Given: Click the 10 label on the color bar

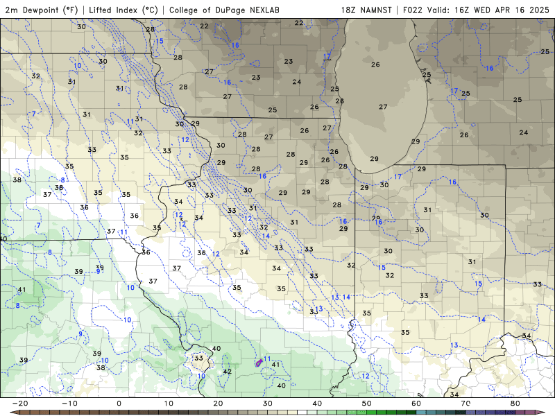Looking at the screenshot, I should [x=169, y=404].
